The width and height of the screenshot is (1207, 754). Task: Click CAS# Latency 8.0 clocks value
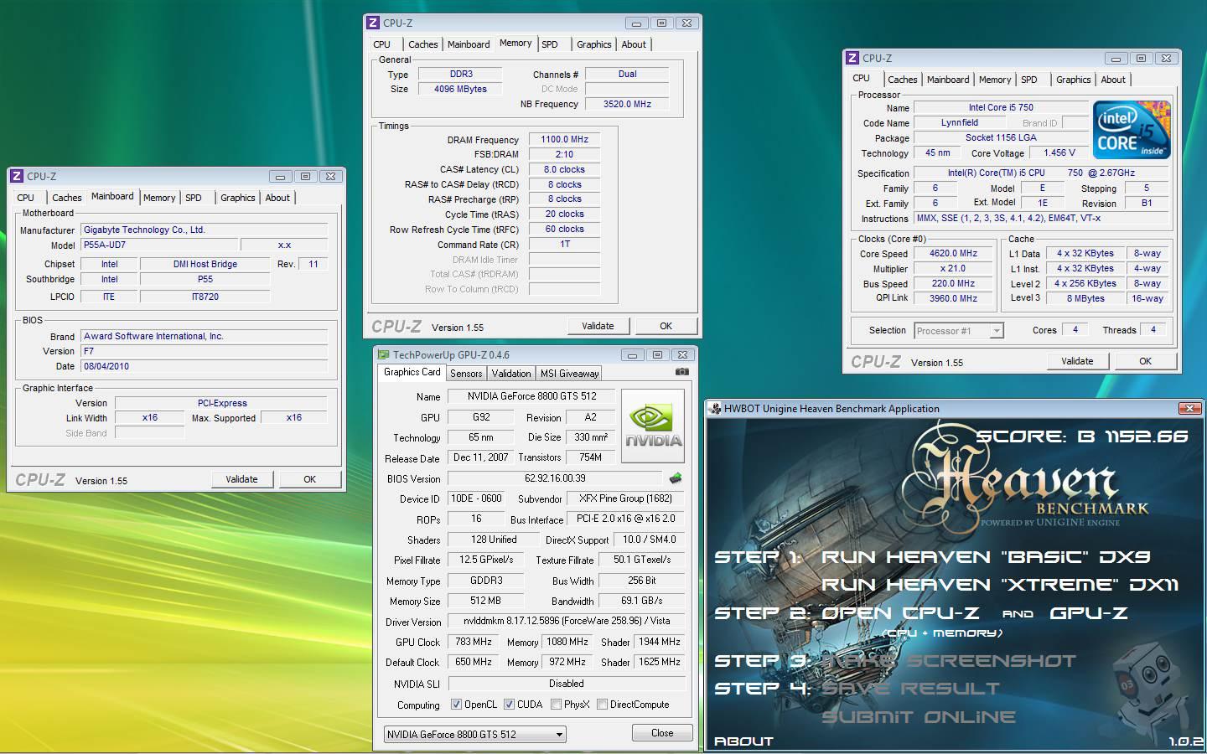click(x=564, y=169)
